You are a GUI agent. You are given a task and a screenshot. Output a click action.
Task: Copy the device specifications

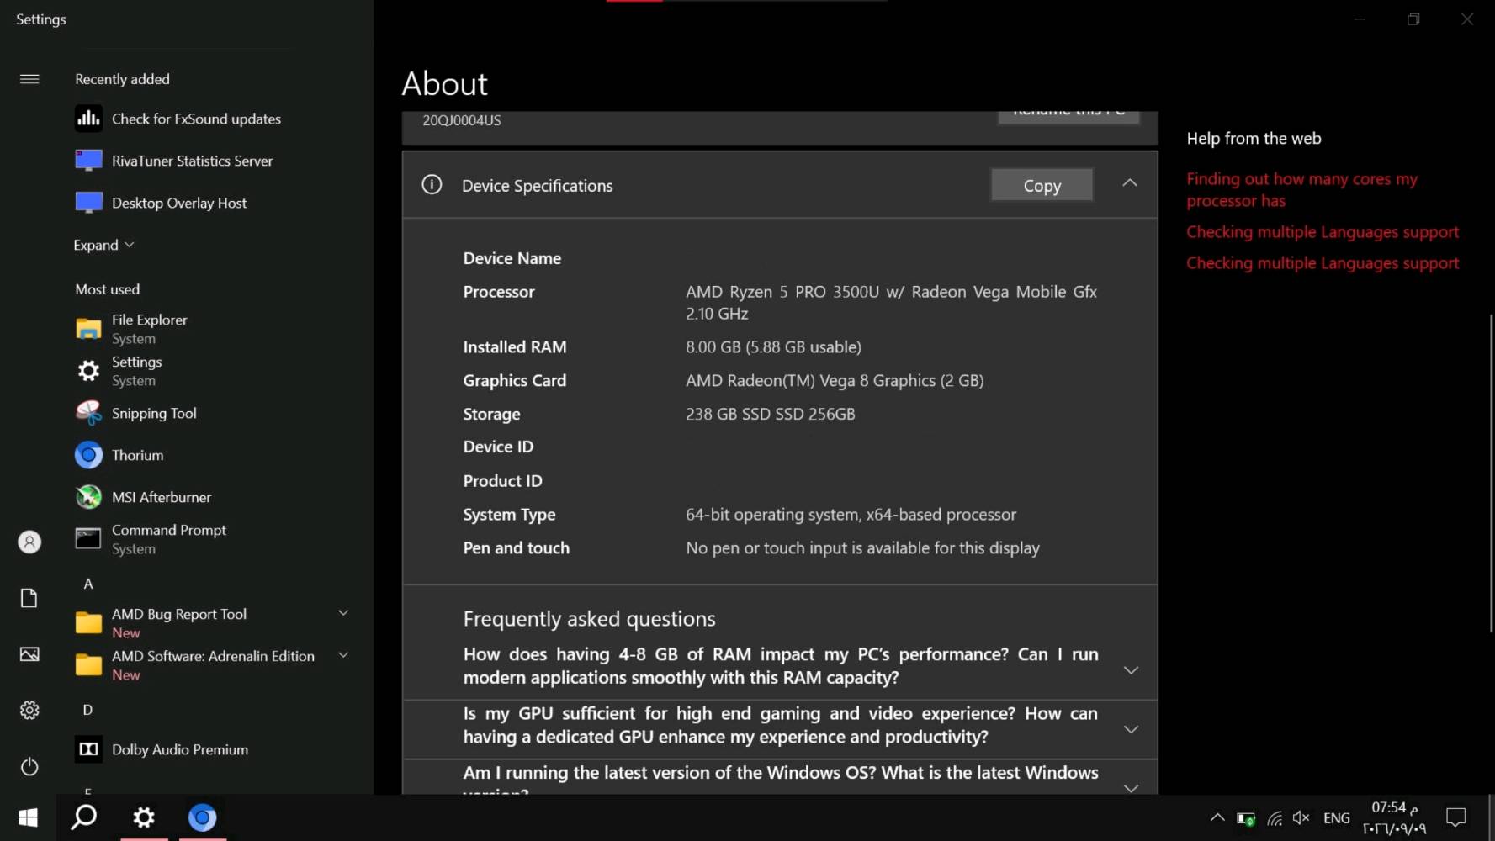1042,185
